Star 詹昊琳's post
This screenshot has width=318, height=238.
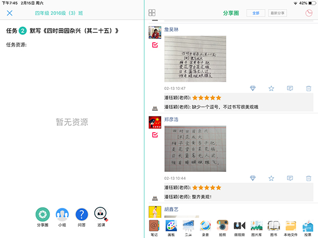tap(271, 88)
